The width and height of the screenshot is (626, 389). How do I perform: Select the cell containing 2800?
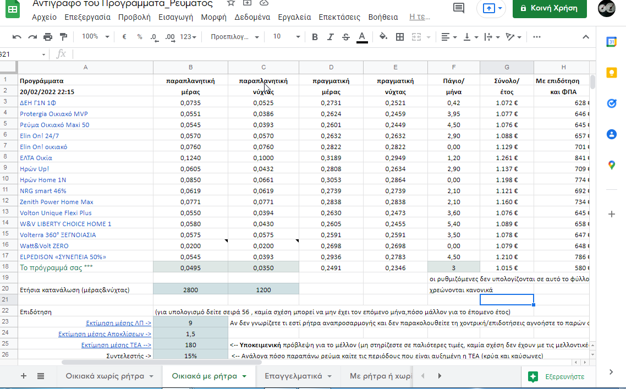pos(190,290)
